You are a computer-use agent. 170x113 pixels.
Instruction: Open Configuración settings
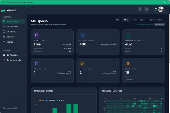(13, 55)
